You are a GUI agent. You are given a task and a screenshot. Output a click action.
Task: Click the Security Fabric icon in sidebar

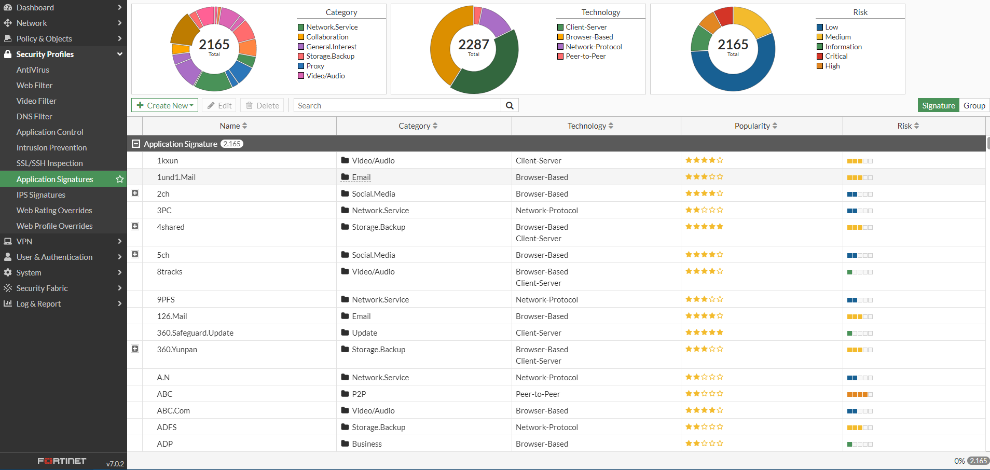coord(8,288)
